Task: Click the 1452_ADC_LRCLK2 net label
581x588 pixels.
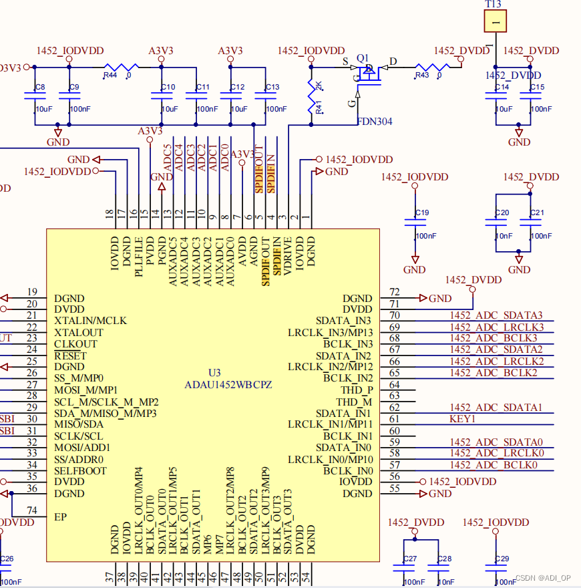Action: tap(497, 361)
